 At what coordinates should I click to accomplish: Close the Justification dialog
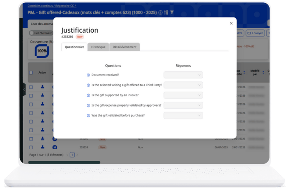click(x=231, y=24)
